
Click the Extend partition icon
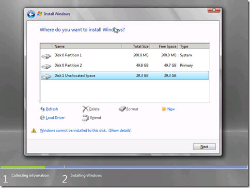[x=85, y=118]
